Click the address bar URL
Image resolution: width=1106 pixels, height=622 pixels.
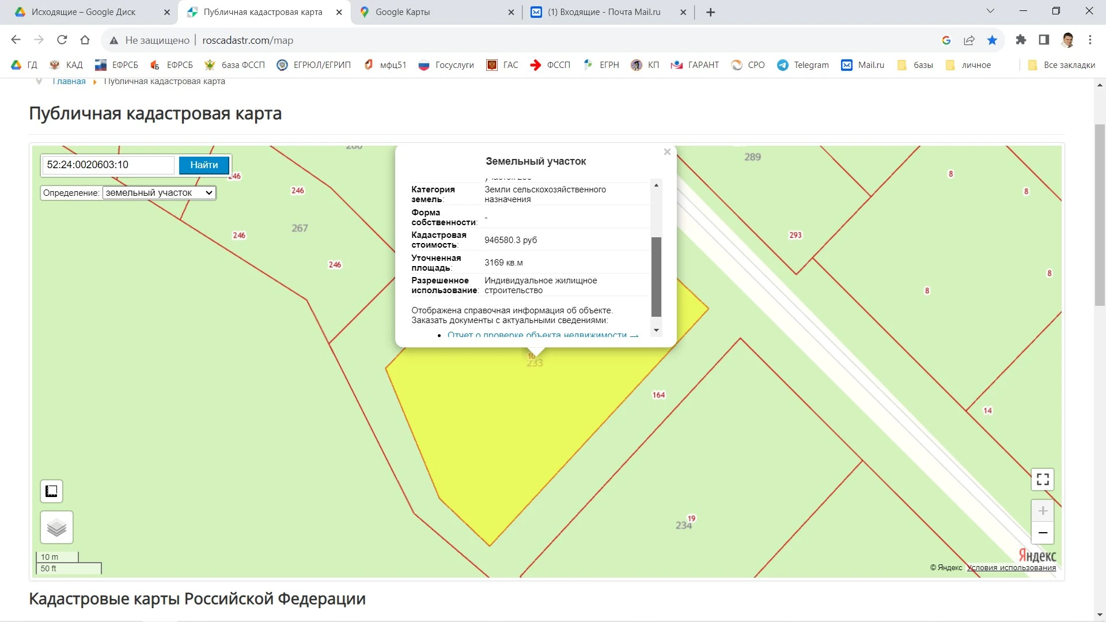[248, 40]
